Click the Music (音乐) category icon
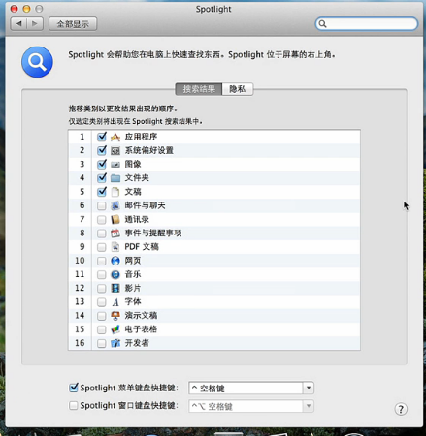The height and width of the screenshot is (436, 426). coord(115,274)
